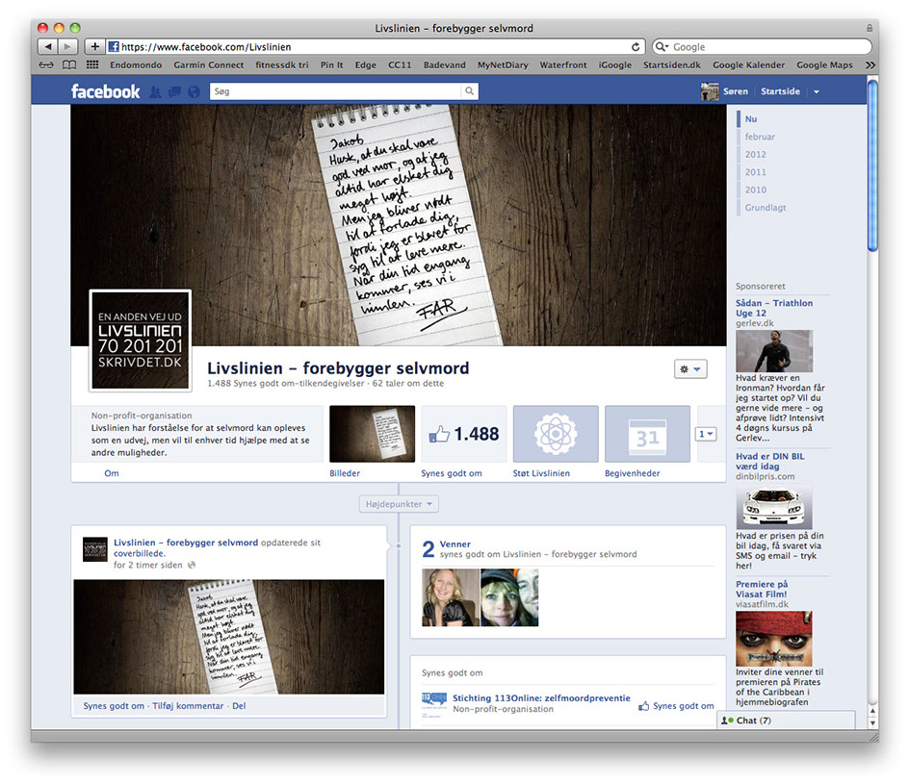Jump to Nu in the timeline
This screenshot has height=784, width=909.
coord(751,118)
